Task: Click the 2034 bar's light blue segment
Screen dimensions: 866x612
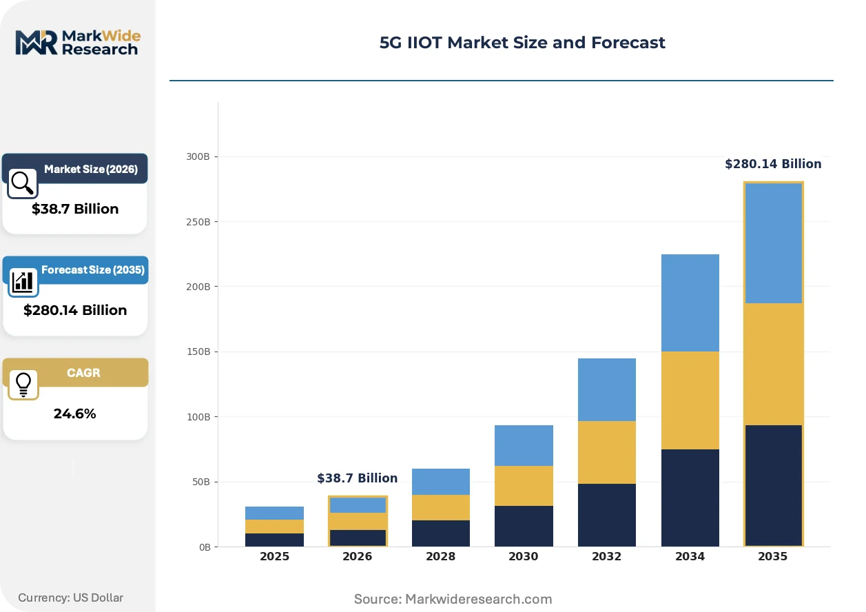Action: [690, 303]
